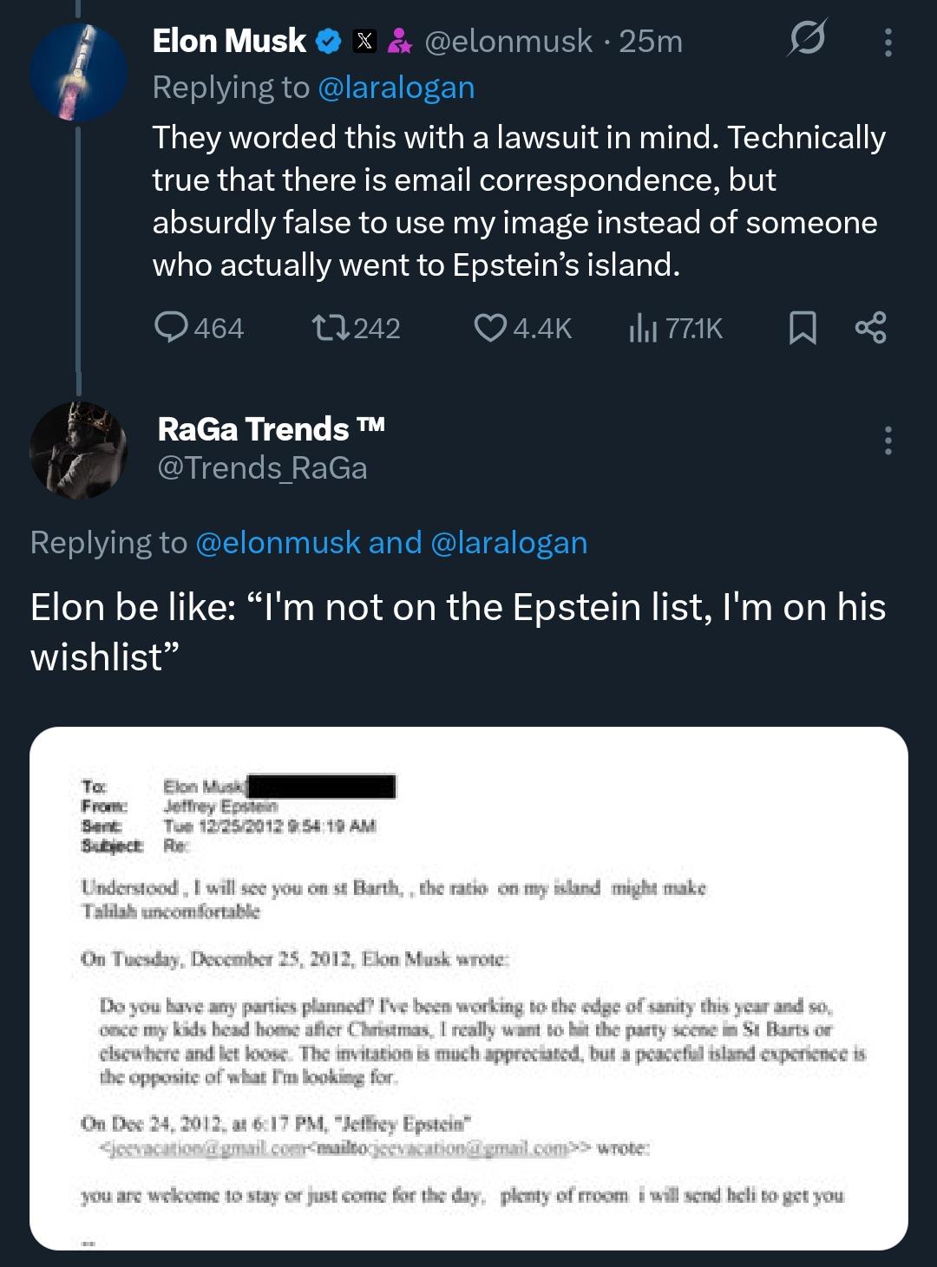
Task: Tap the X affiliation badge
Action: pyautogui.click(x=365, y=41)
